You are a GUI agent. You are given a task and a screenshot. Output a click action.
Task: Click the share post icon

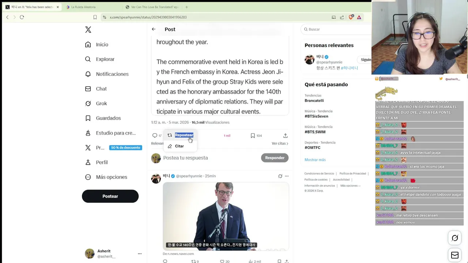coord(285,136)
